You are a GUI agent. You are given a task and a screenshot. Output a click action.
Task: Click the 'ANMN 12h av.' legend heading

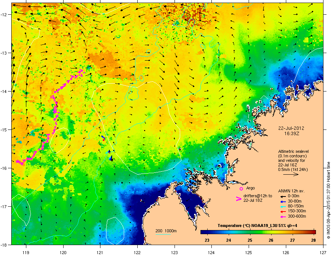[x=291, y=191]
